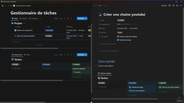Collapse the Description heading toggle

point(95,61)
